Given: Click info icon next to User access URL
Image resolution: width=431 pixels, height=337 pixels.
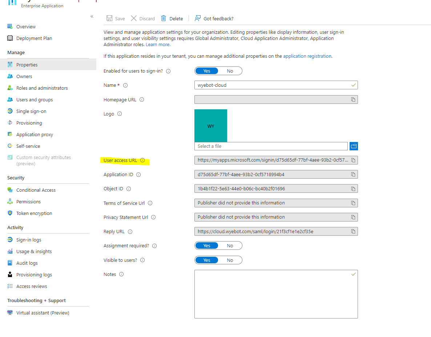Looking at the screenshot, I should [142, 161].
